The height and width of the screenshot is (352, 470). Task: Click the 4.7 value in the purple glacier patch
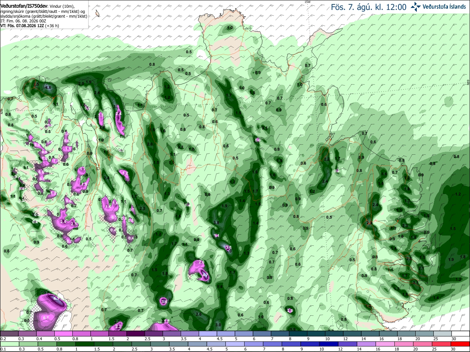(205, 275)
